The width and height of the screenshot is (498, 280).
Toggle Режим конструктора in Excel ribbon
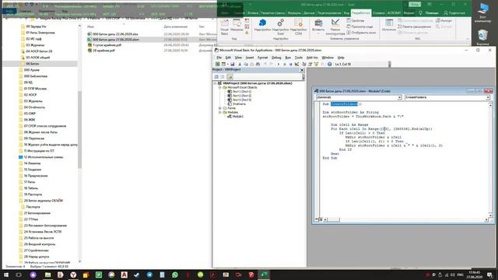click(x=335, y=27)
